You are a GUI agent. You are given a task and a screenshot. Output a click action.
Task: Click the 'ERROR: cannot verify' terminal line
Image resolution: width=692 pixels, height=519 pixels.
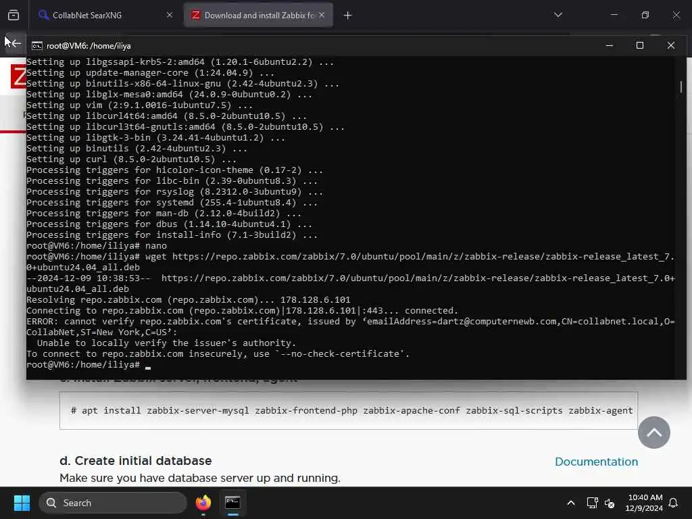point(351,326)
